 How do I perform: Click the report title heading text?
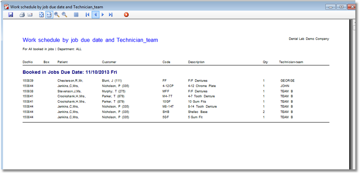coord(90,40)
